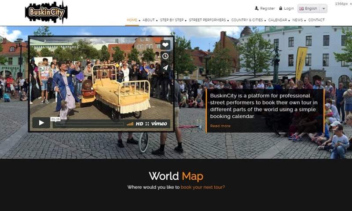Share the video with paper plane icon
This screenshot has width=352, height=211.
coord(165,67)
